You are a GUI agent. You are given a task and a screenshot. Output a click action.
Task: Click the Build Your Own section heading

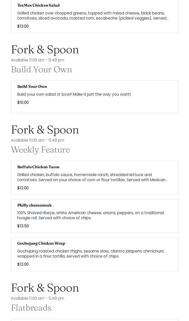click(41, 70)
